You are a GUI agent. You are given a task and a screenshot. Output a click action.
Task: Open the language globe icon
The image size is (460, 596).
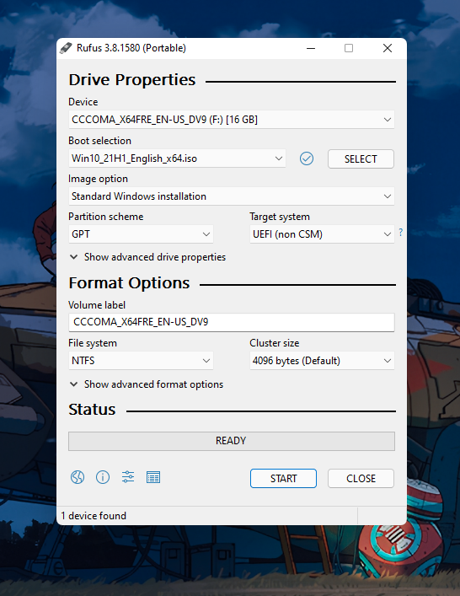coord(78,477)
